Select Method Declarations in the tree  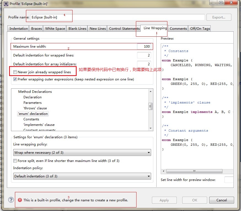coord(35,92)
